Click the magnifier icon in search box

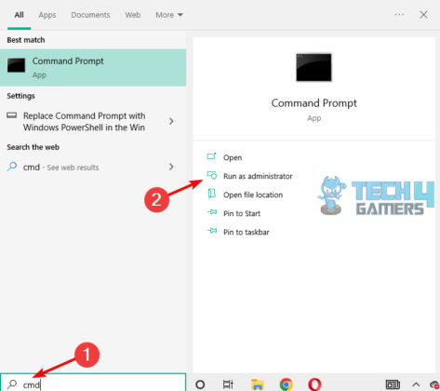(x=12, y=384)
